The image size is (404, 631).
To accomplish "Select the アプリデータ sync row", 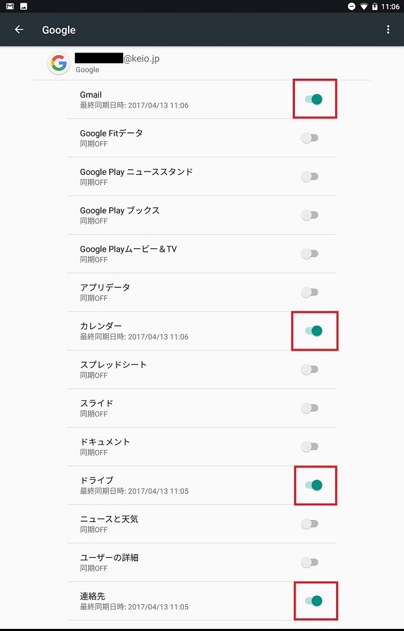I will (202, 293).
